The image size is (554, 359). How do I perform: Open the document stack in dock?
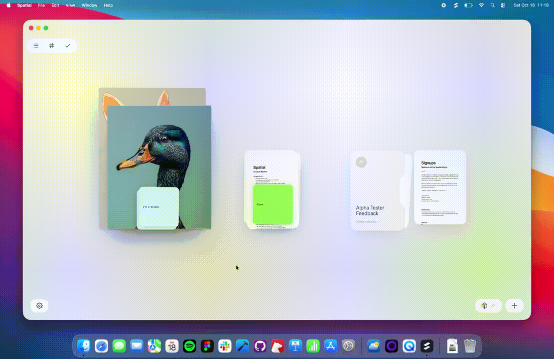point(452,346)
